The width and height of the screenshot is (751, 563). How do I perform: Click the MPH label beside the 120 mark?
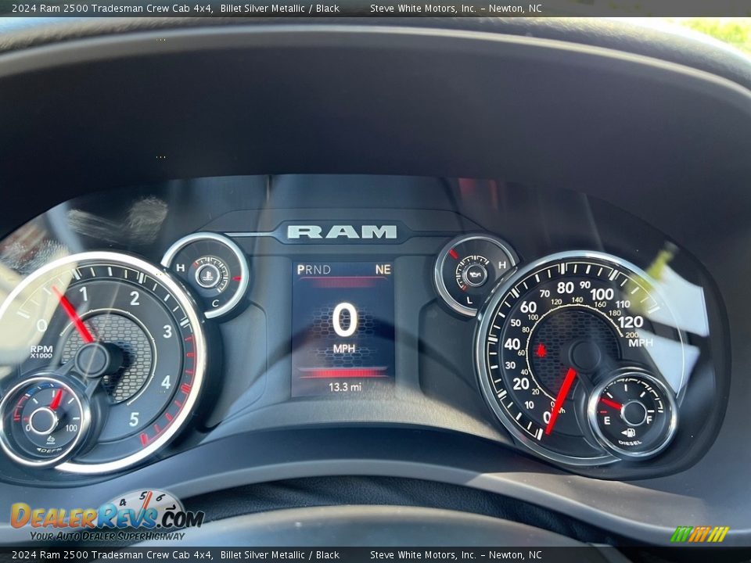[641, 342]
